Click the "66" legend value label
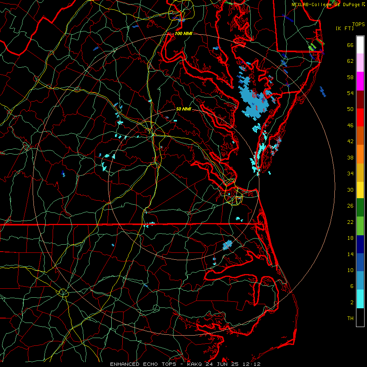Image resolution: width=367 pixels, height=367 pixels. click(350, 45)
